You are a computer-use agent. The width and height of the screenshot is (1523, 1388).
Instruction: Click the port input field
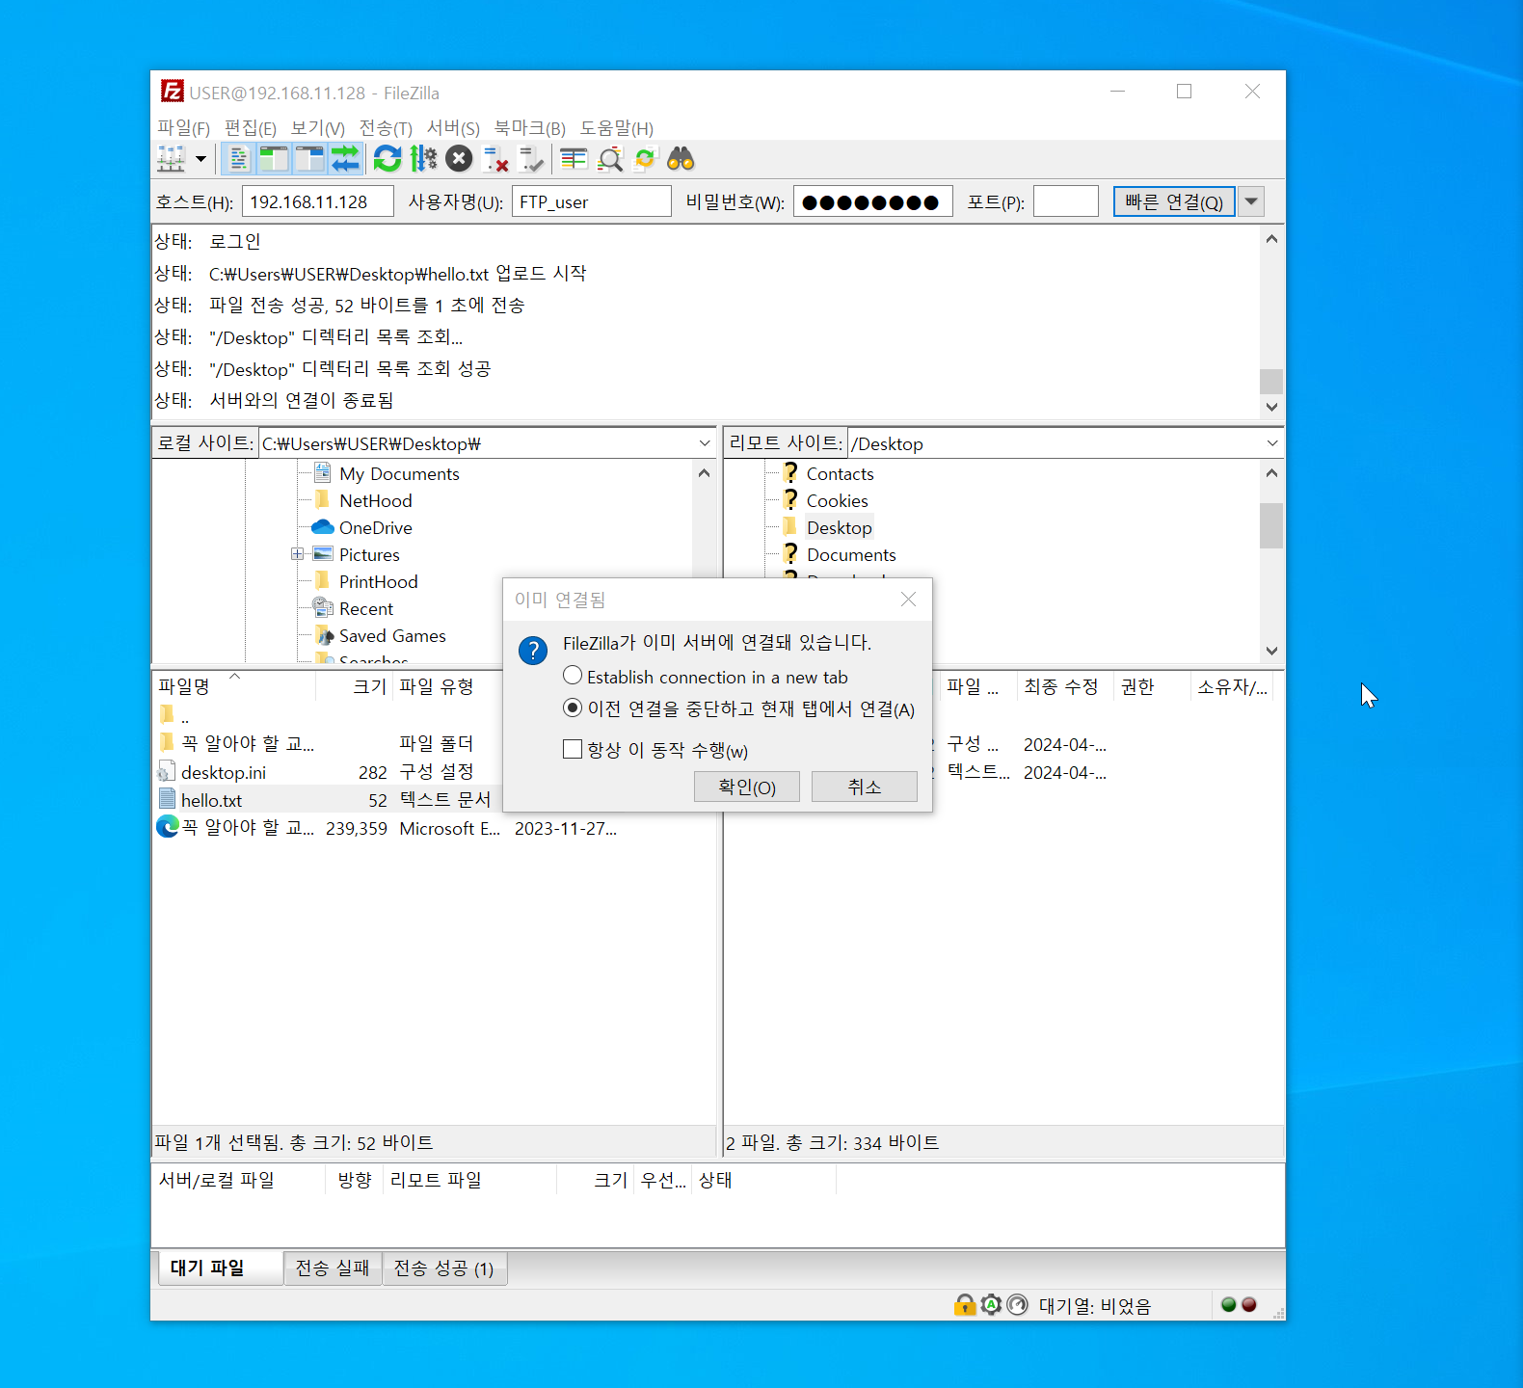pyautogui.click(x=1065, y=201)
